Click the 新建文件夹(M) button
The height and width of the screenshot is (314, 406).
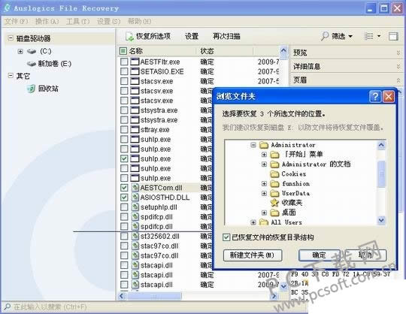point(253,255)
